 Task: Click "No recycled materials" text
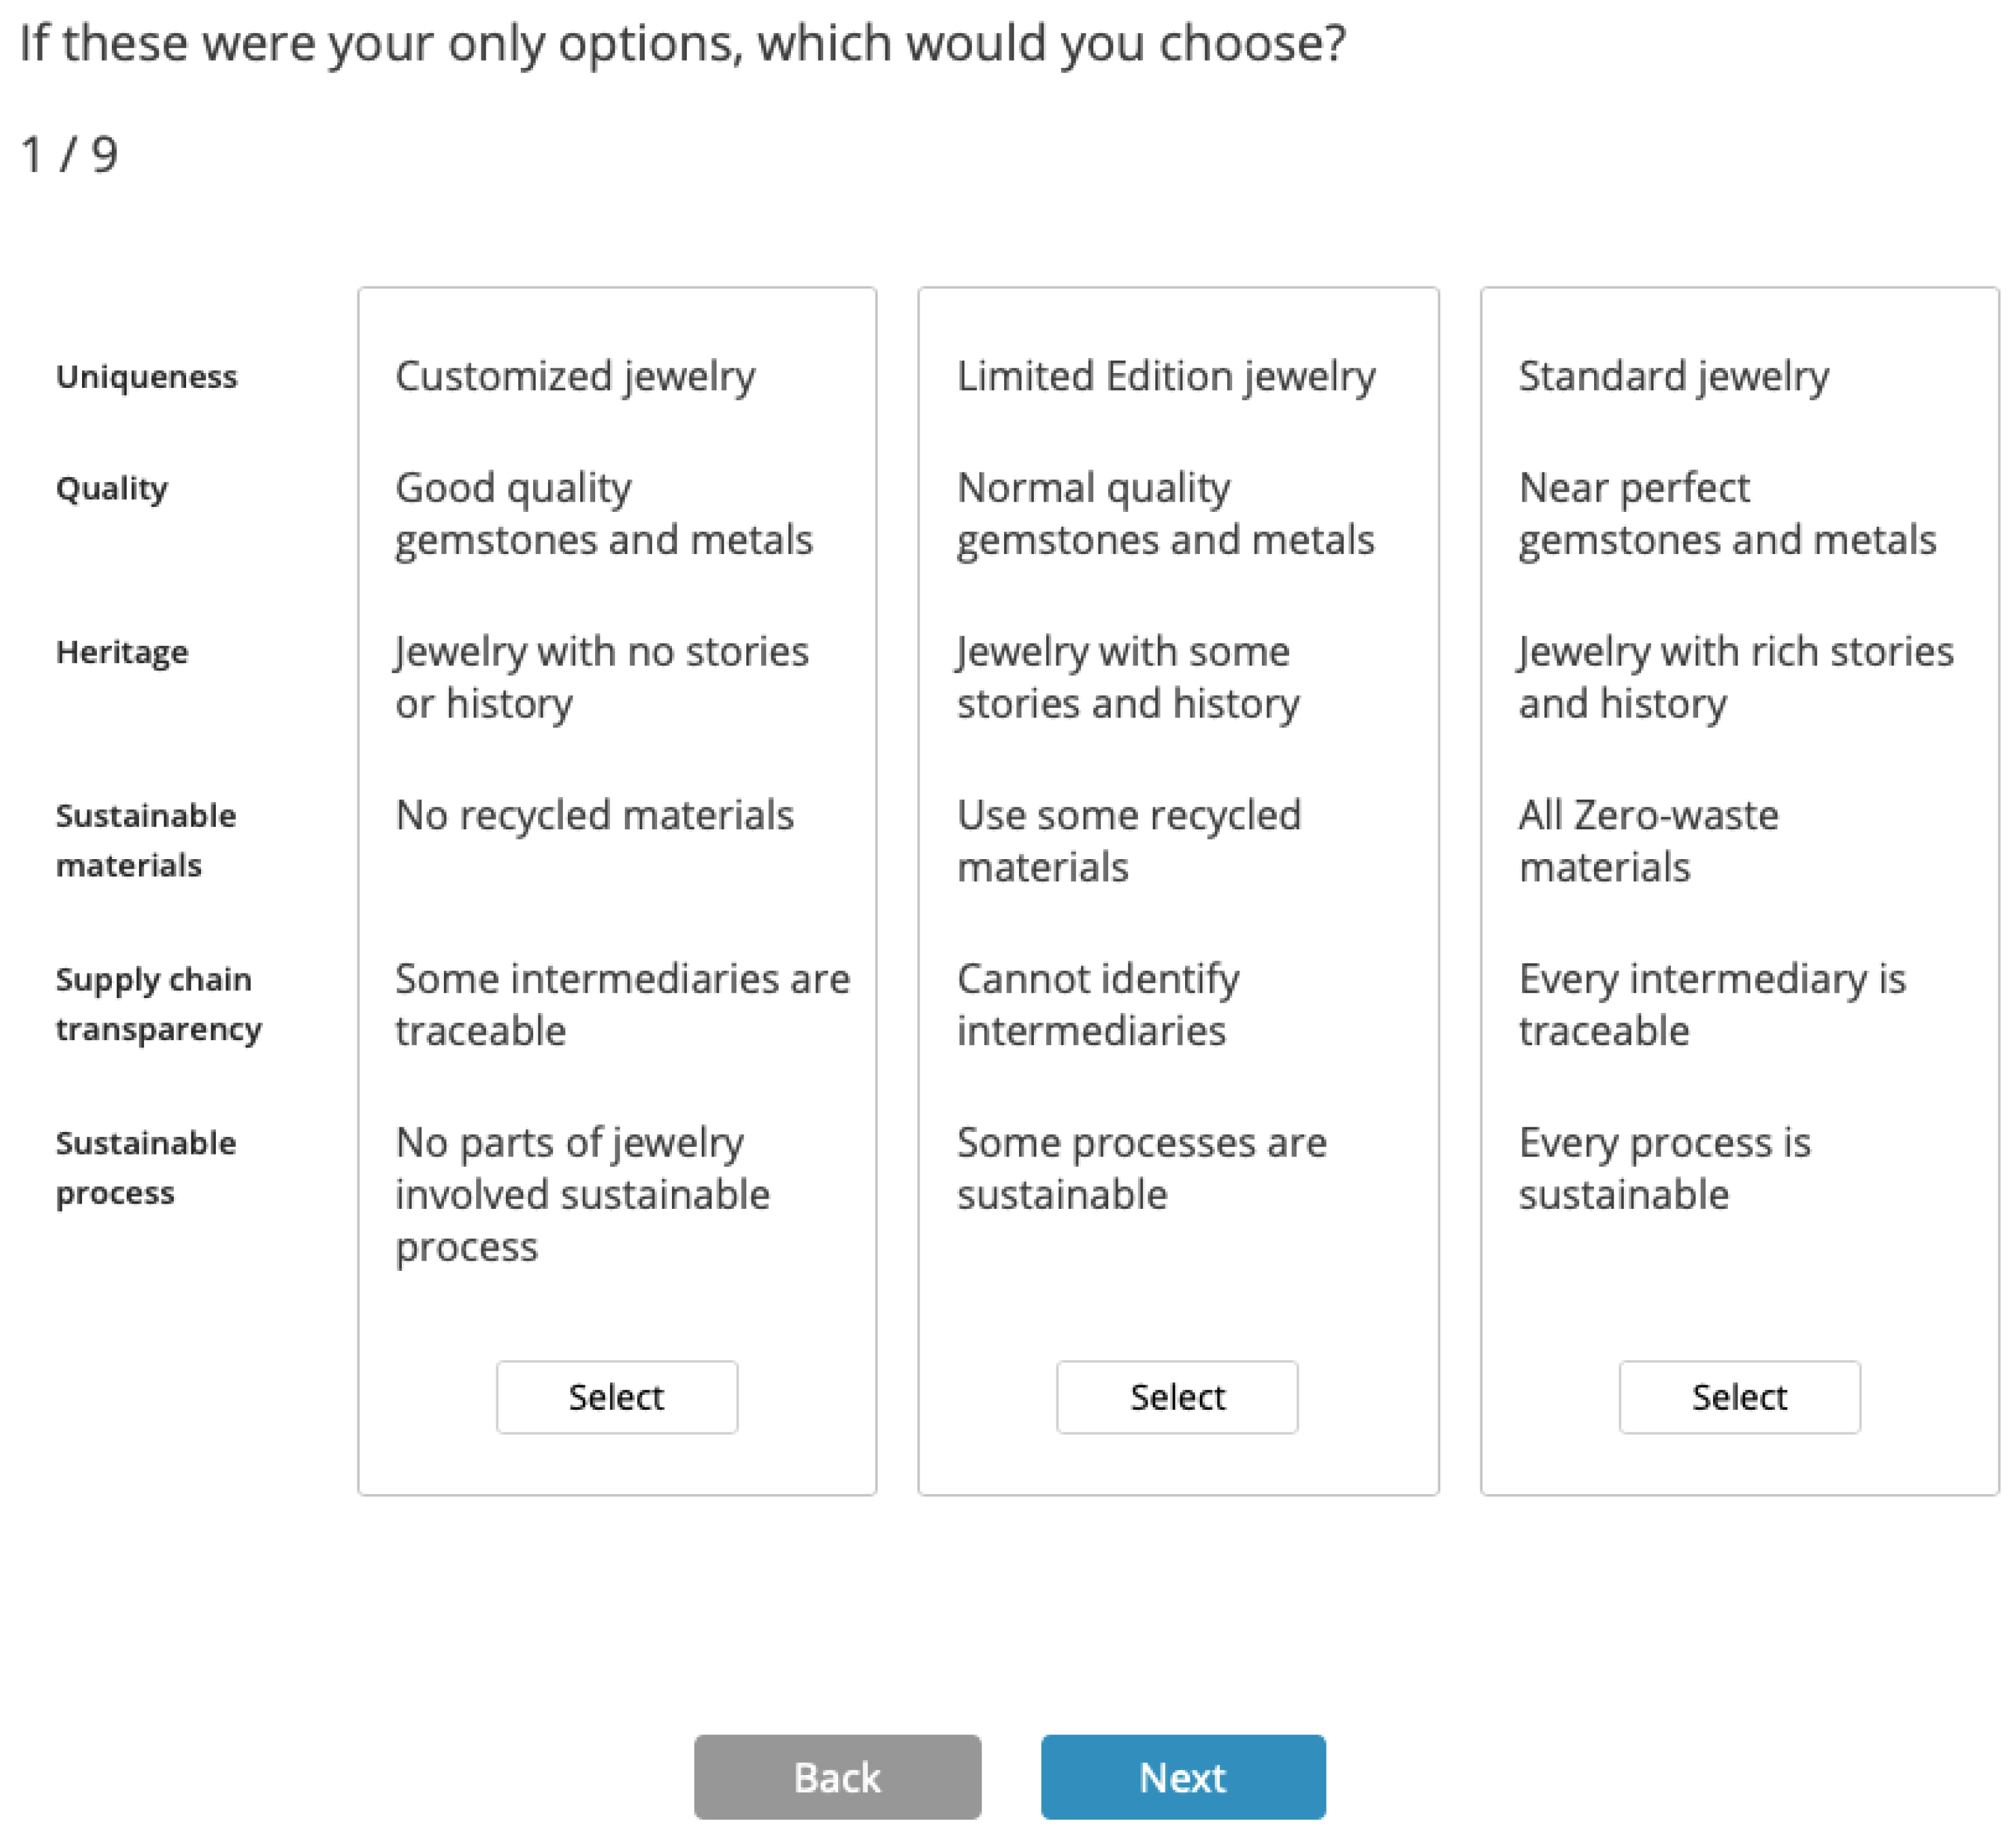594,815
